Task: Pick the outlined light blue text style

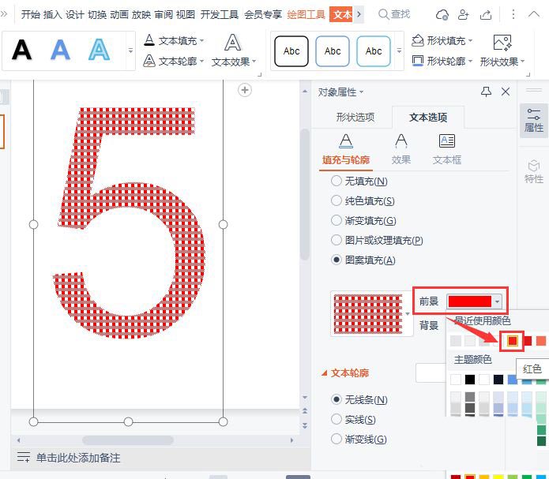Action: 99,51
